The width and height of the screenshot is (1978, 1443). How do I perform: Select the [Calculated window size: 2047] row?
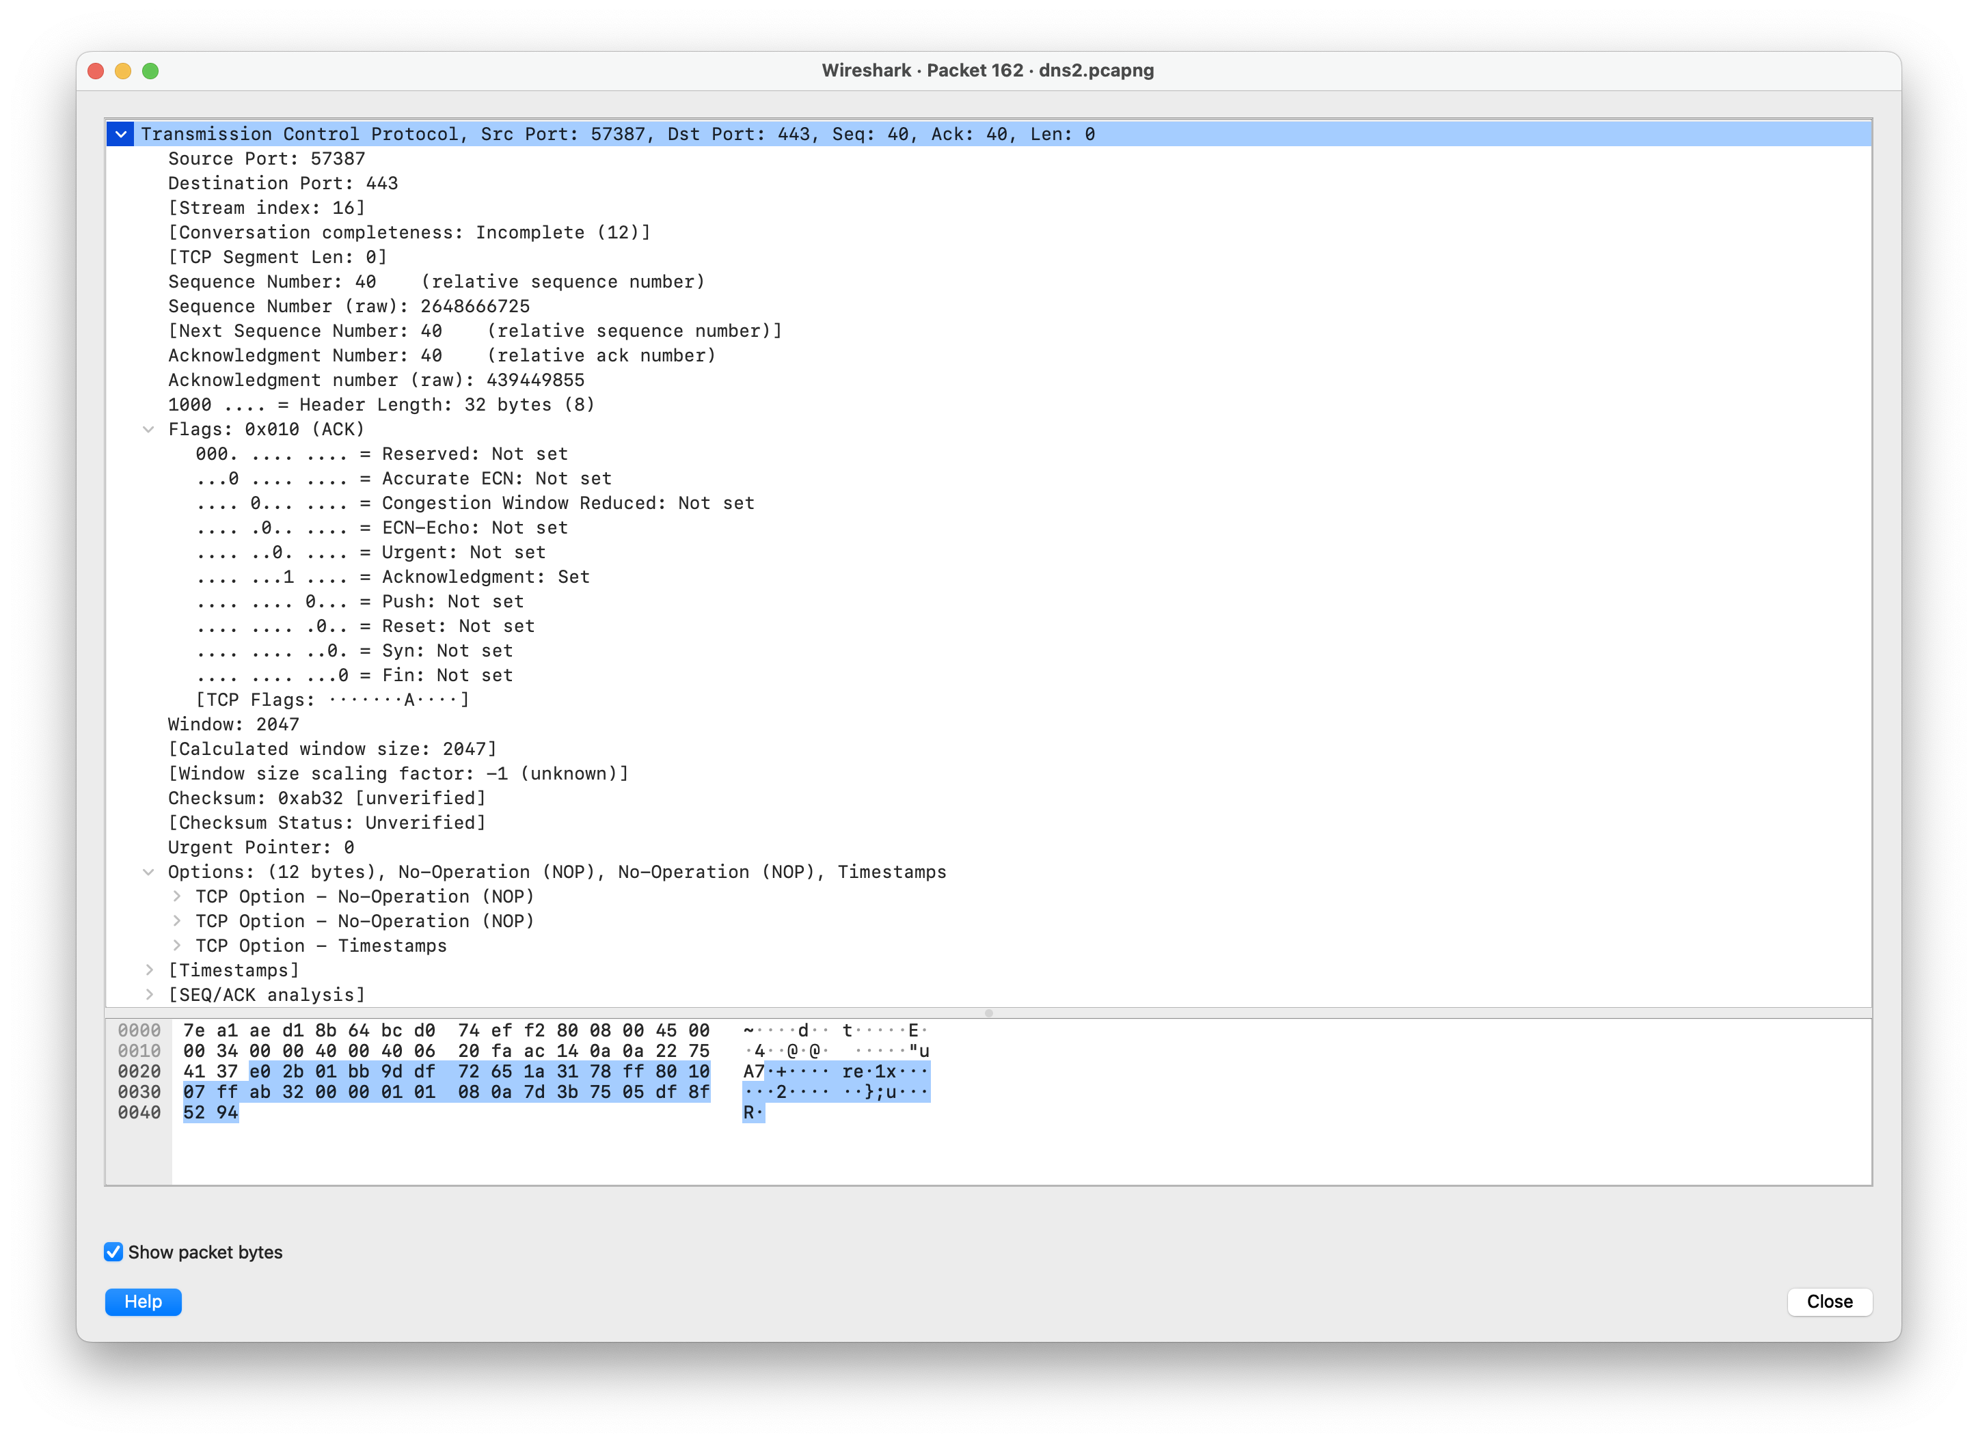[989, 749]
